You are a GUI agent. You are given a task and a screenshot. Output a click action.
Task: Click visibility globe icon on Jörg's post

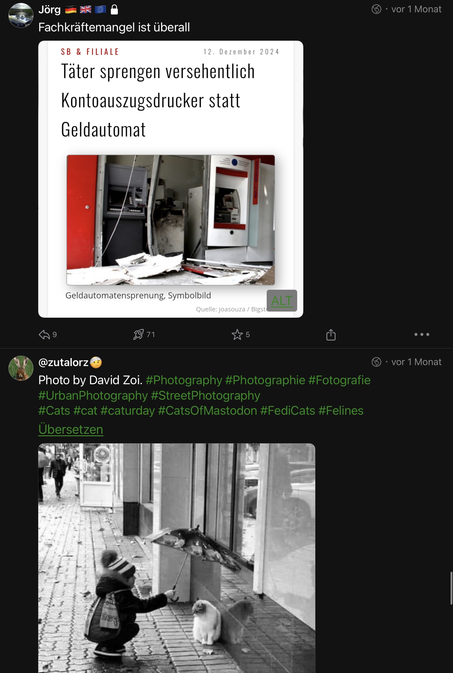pyautogui.click(x=376, y=9)
